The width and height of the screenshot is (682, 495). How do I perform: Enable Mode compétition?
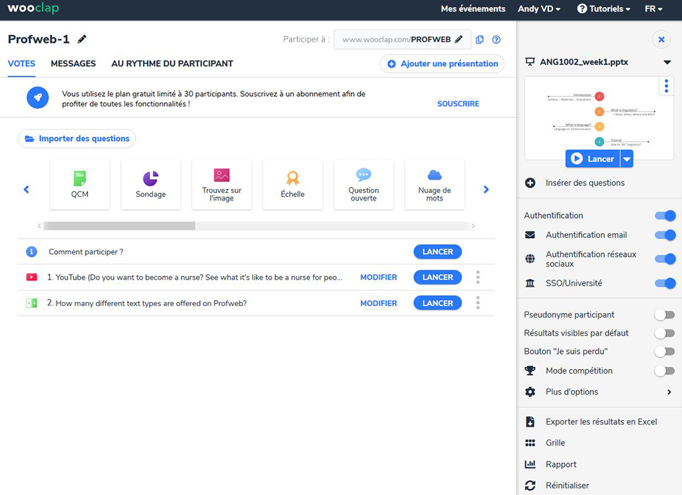665,371
